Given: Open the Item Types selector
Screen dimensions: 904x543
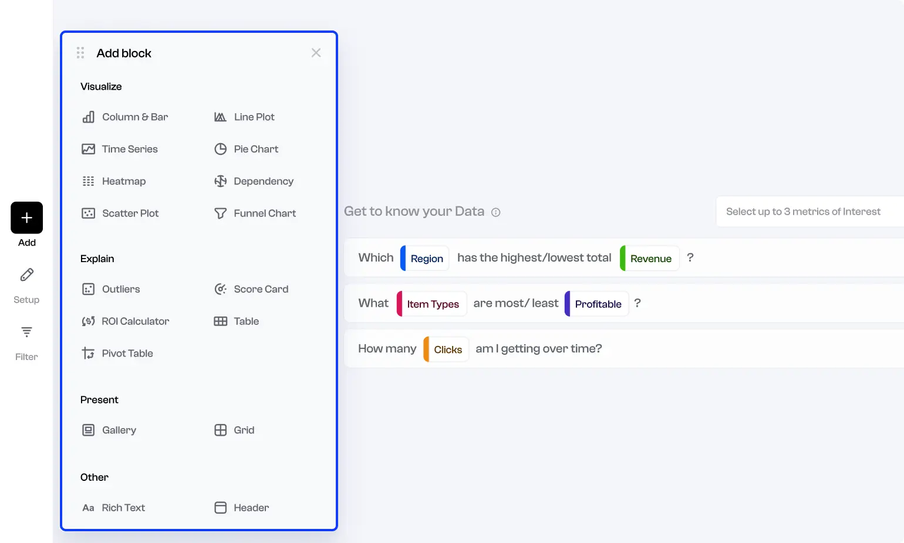Looking at the screenshot, I should coord(431,304).
